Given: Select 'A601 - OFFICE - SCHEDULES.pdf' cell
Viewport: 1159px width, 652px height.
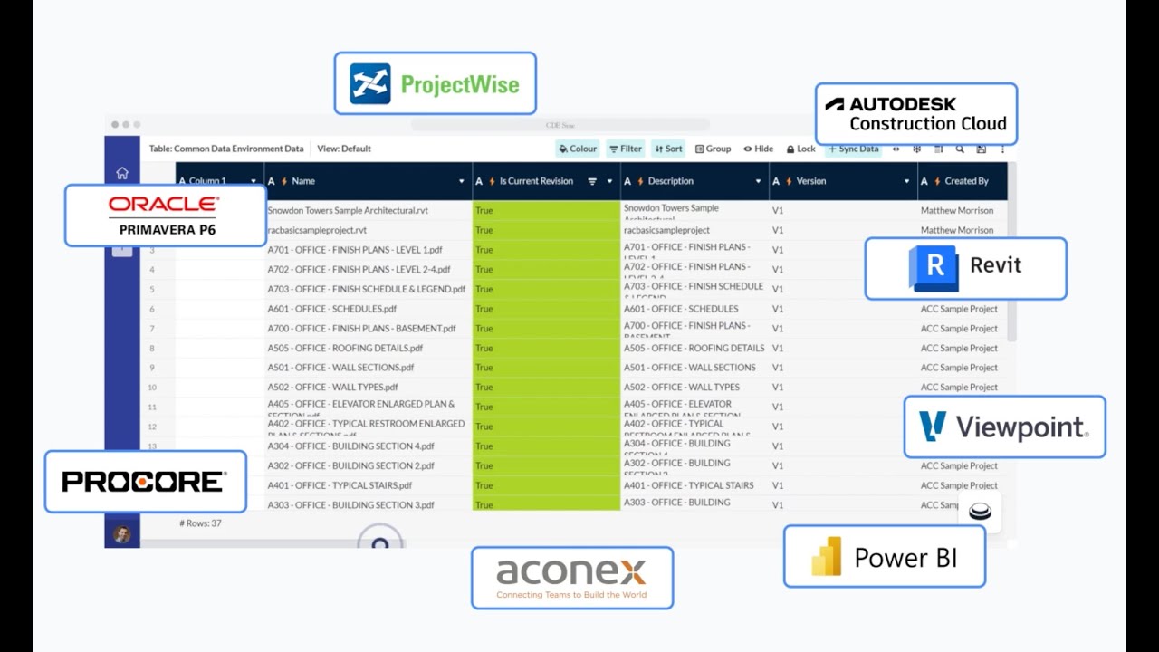Looking at the screenshot, I should [x=369, y=309].
